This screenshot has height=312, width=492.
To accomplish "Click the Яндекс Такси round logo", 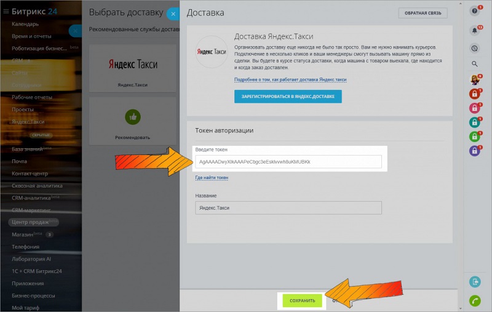I will pyautogui.click(x=212, y=52).
